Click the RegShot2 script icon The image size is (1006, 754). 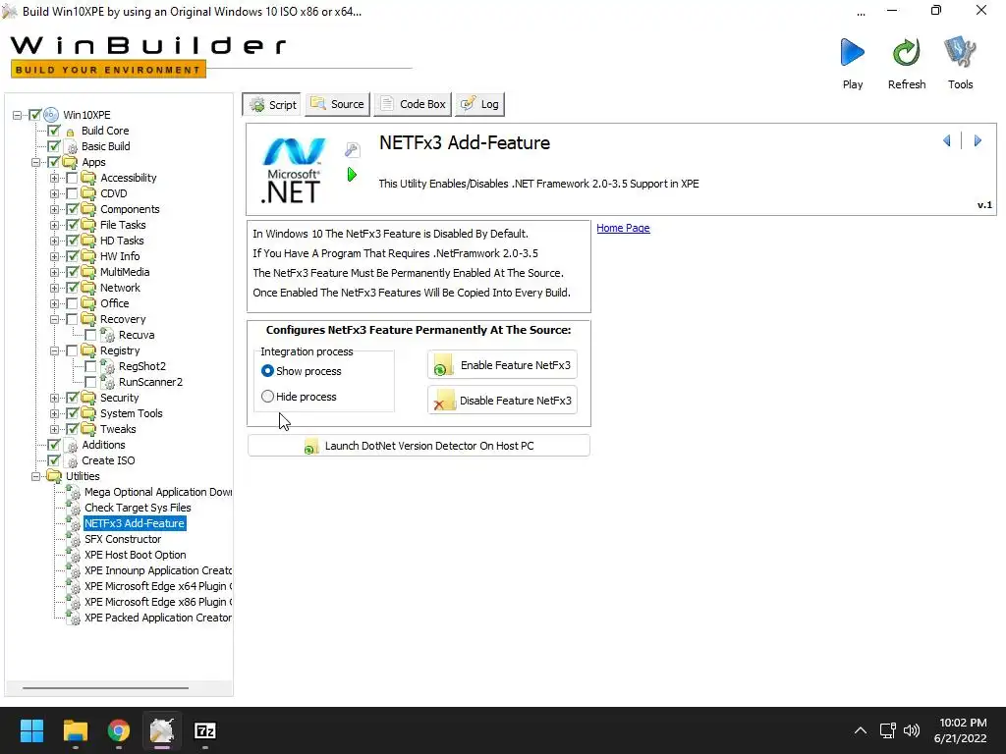point(108,366)
